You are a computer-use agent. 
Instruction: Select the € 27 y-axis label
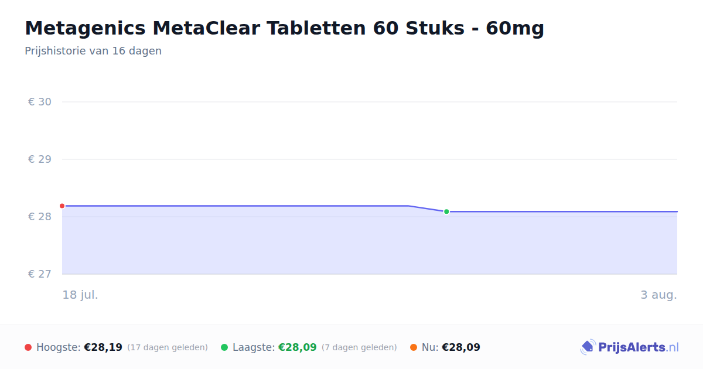click(40, 274)
